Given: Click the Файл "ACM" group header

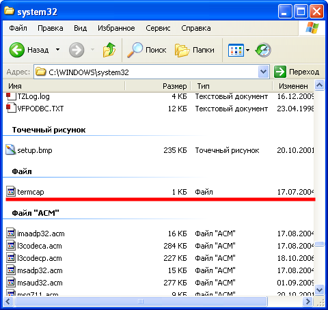Looking at the screenshot, I should point(36,213).
